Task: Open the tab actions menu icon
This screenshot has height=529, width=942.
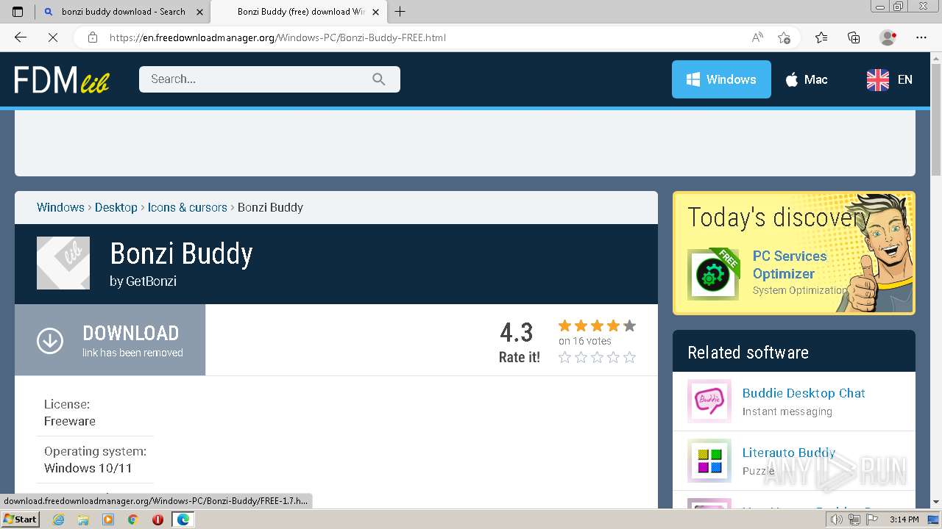Action: coord(18,12)
